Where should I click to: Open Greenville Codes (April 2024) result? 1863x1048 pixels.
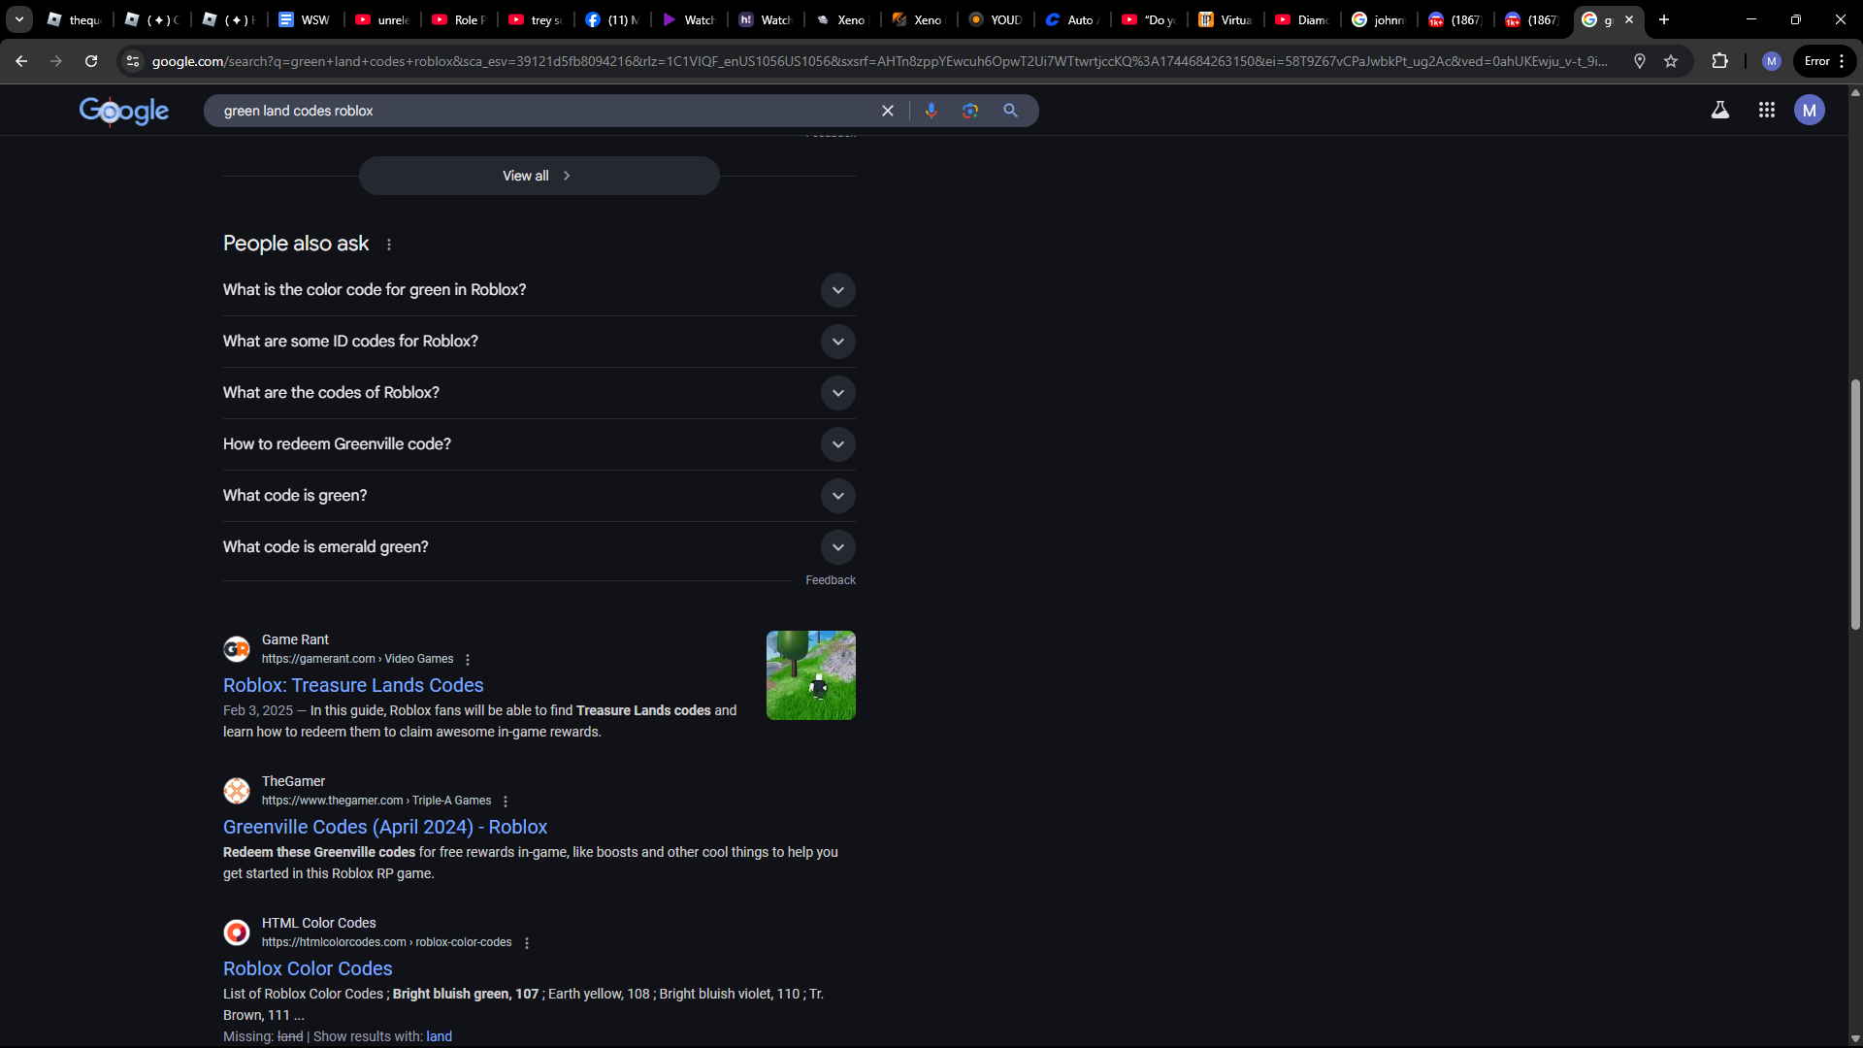pos(385,827)
